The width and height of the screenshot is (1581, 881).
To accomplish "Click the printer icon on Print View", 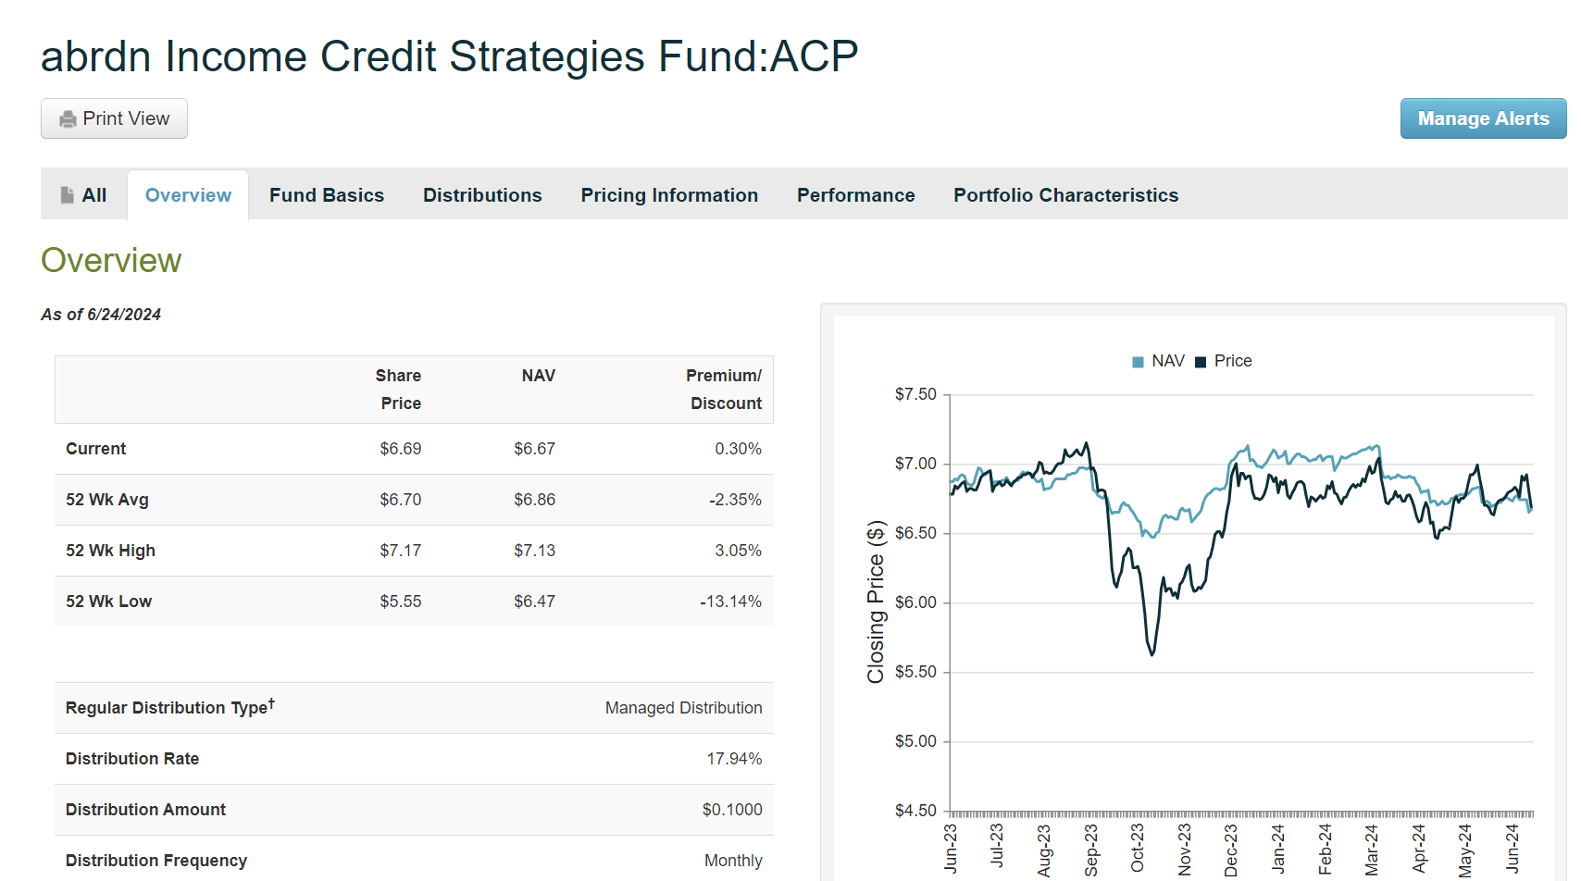I will tap(66, 118).
